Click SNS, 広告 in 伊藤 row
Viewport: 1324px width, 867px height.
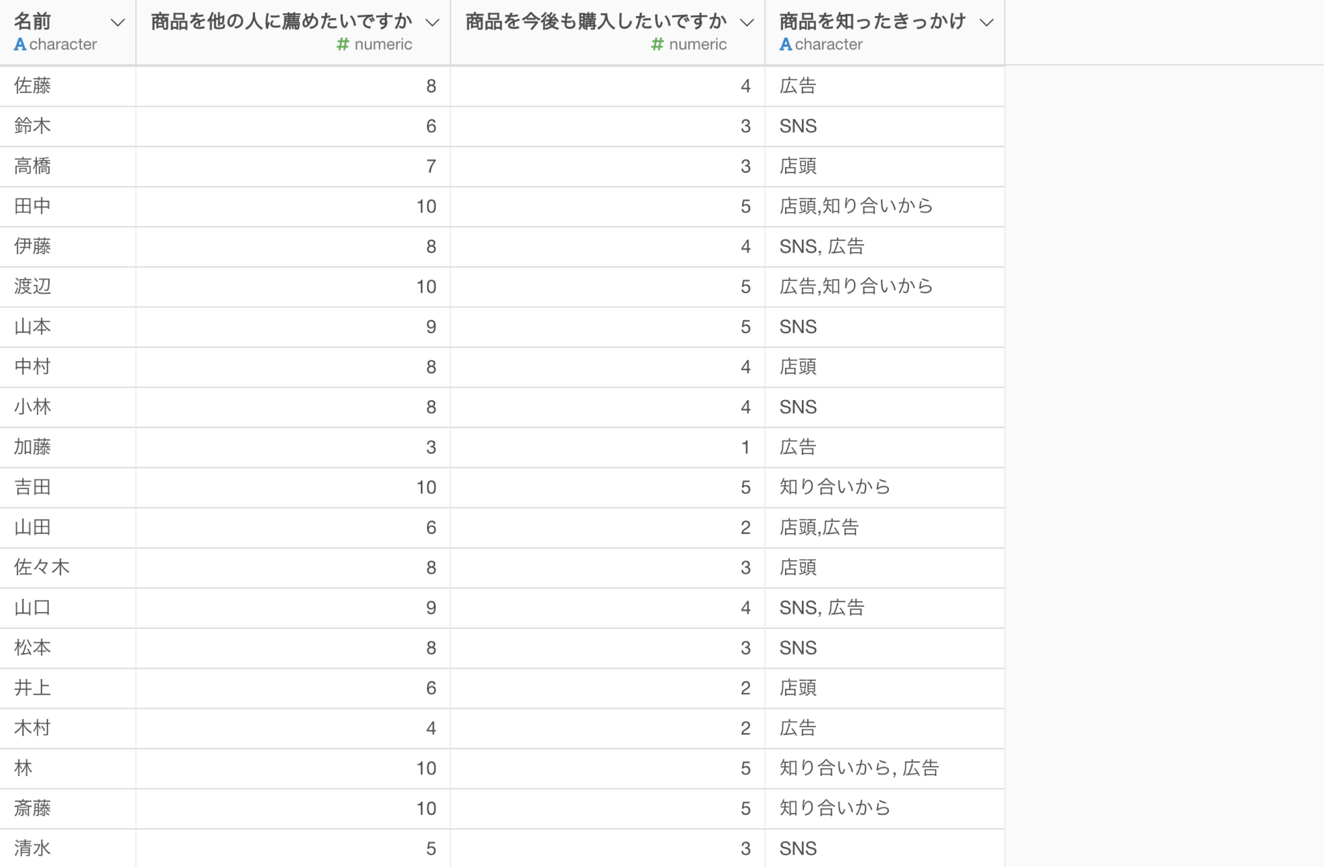pos(821,247)
